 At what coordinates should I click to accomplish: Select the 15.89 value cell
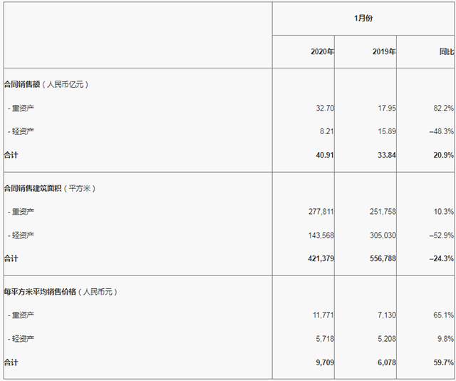(386, 131)
